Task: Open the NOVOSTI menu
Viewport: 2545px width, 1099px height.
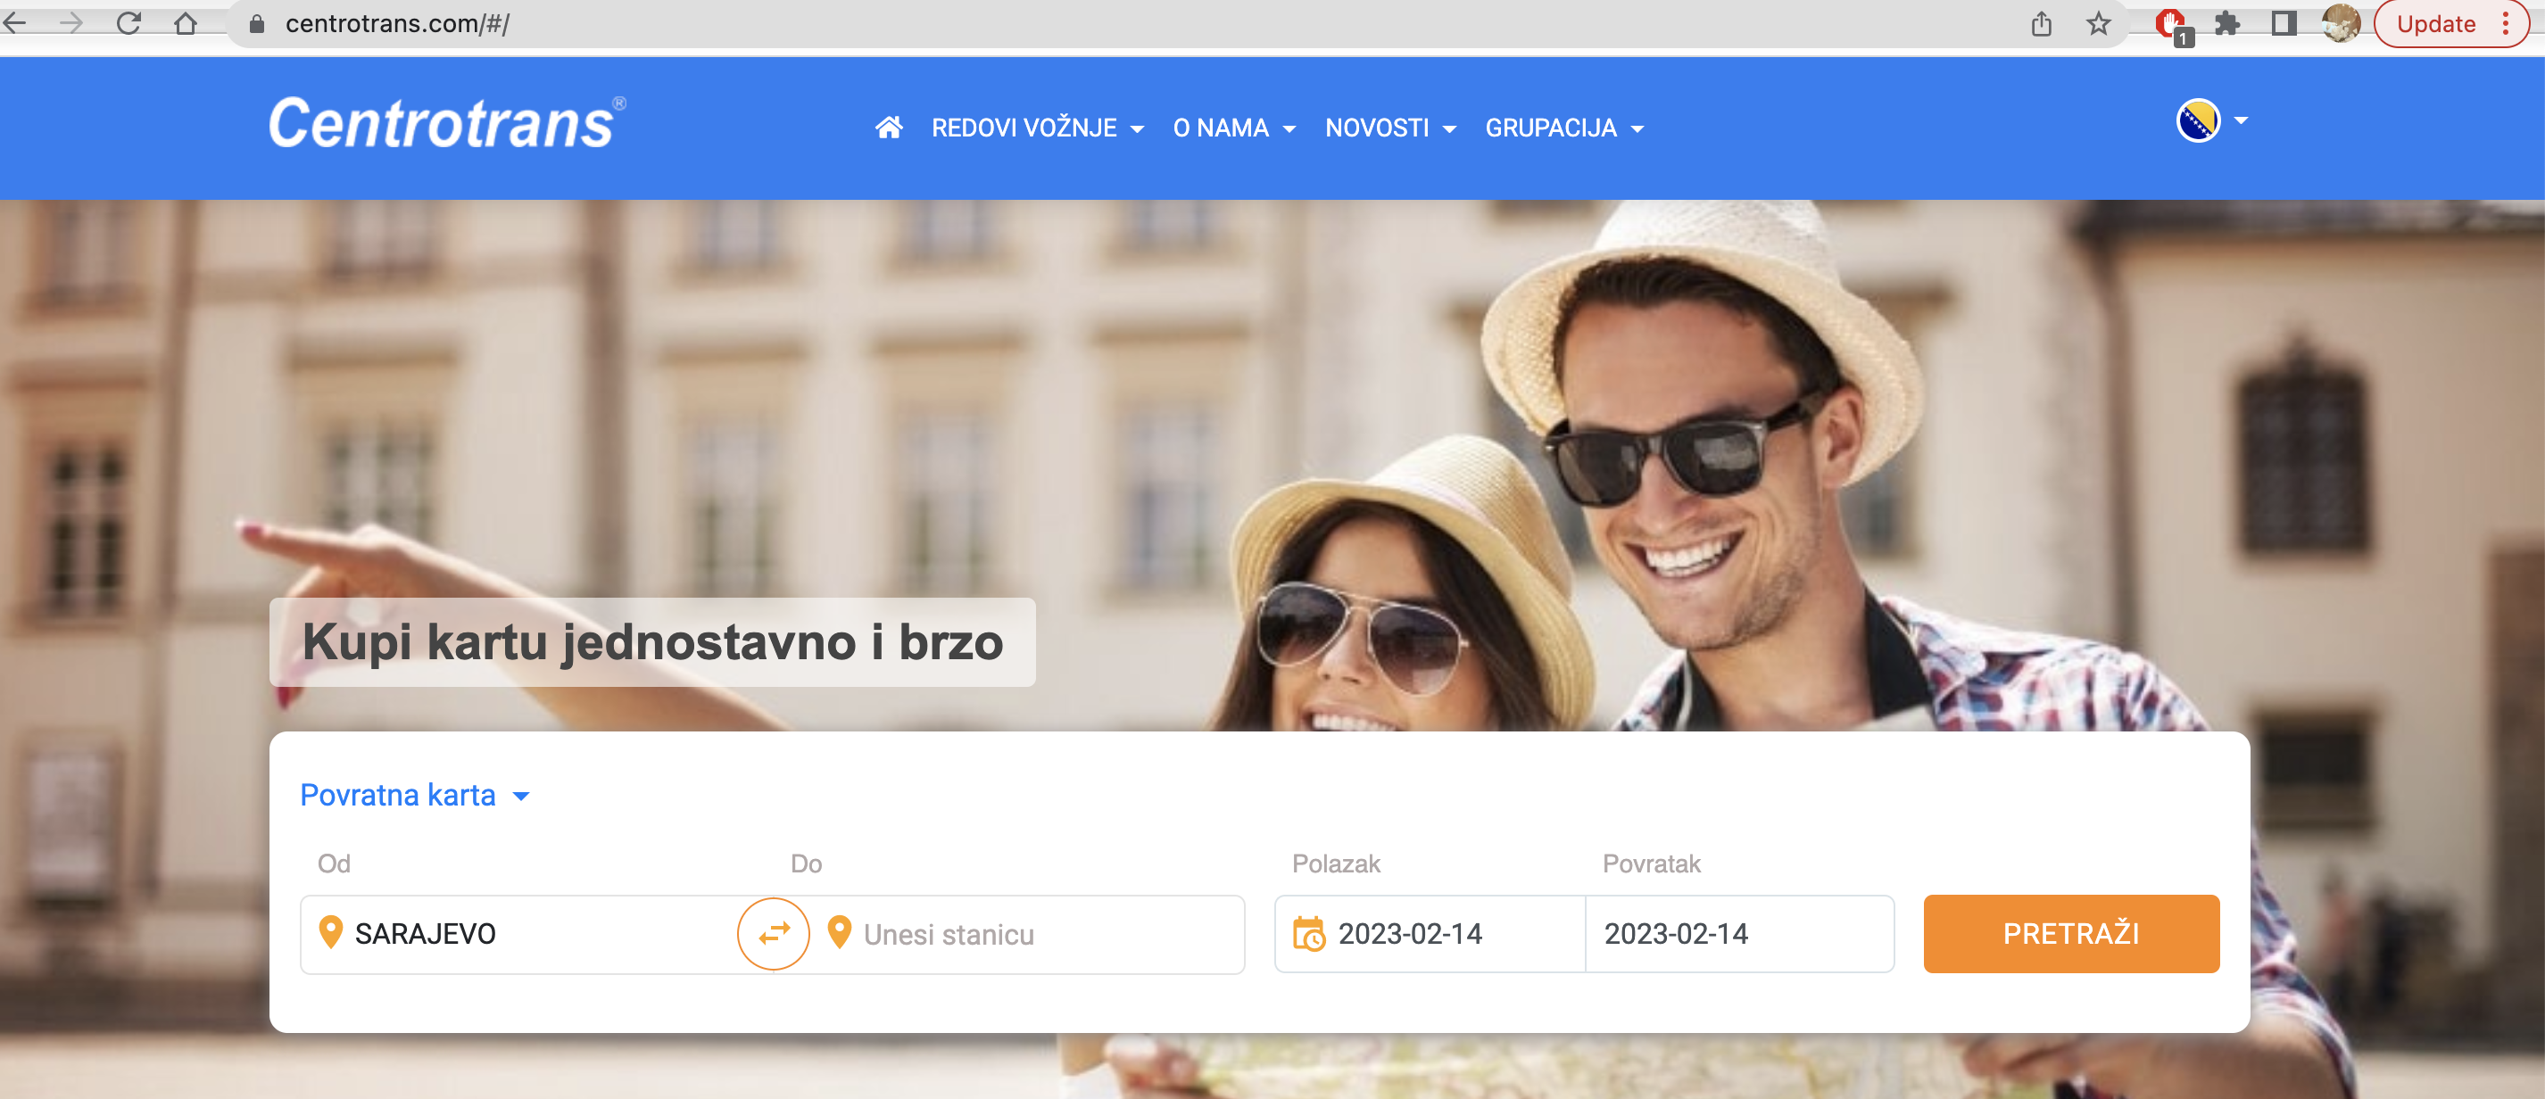Action: (x=1390, y=128)
